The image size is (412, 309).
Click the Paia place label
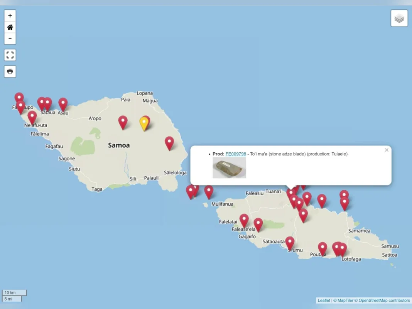click(x=126, y=100)
